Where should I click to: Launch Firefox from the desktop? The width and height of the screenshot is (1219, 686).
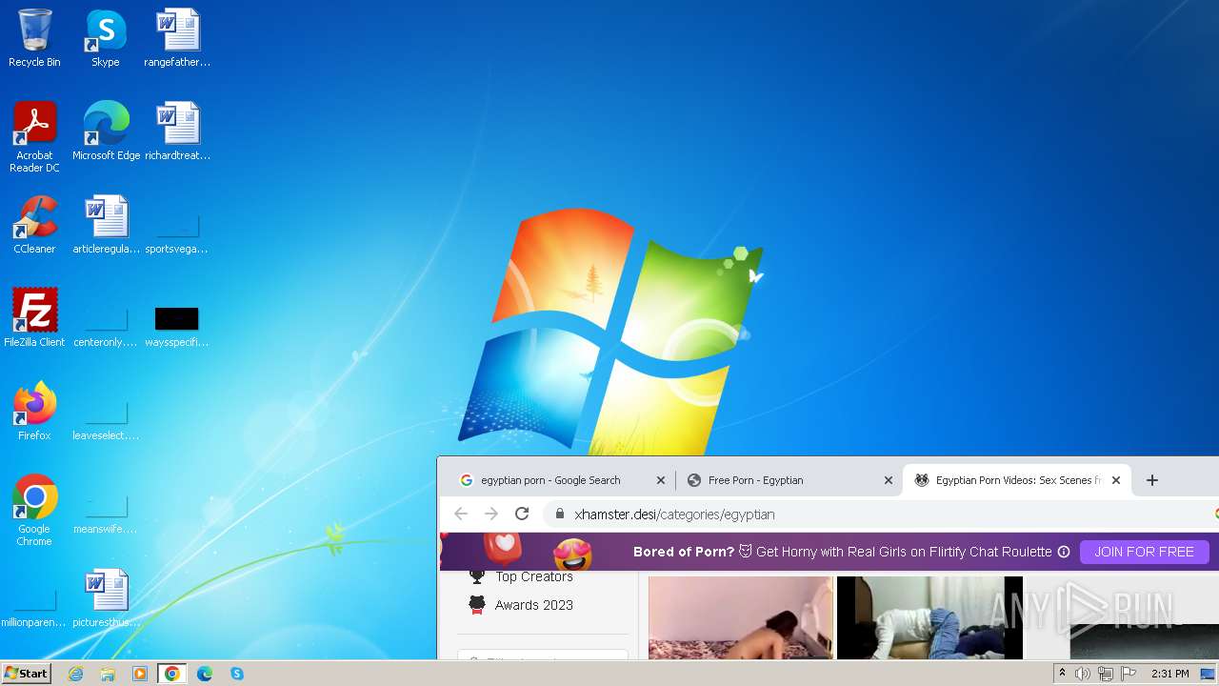pos(34,412)
